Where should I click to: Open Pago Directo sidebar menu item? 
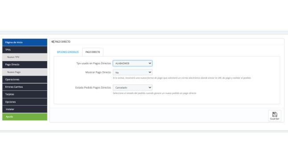25,65
